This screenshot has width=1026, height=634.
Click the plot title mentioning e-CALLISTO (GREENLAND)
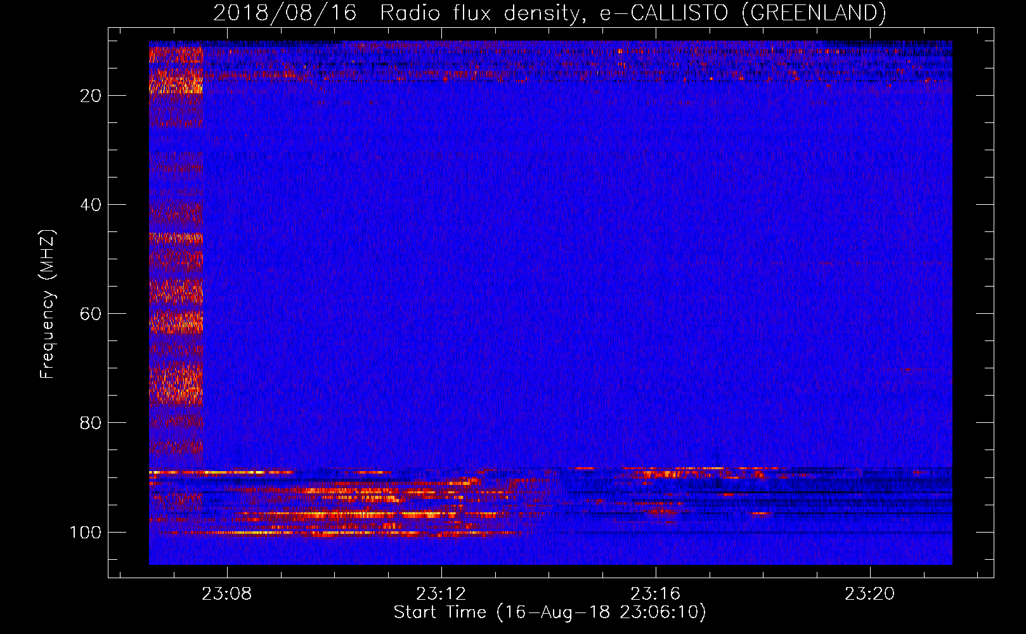click(549, 13)
